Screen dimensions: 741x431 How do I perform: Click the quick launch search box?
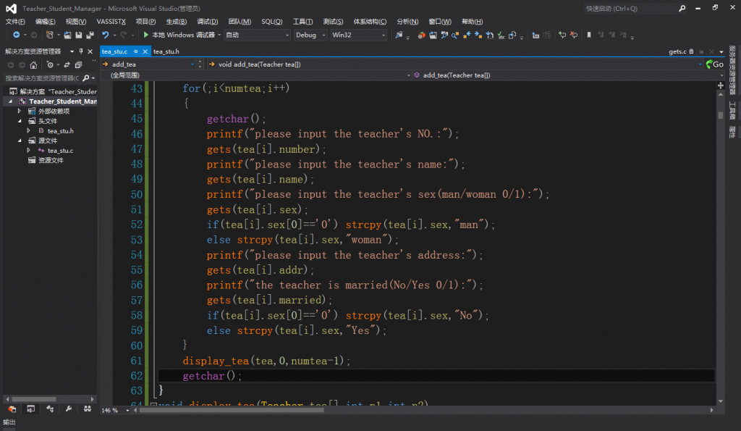pos(630,9)
